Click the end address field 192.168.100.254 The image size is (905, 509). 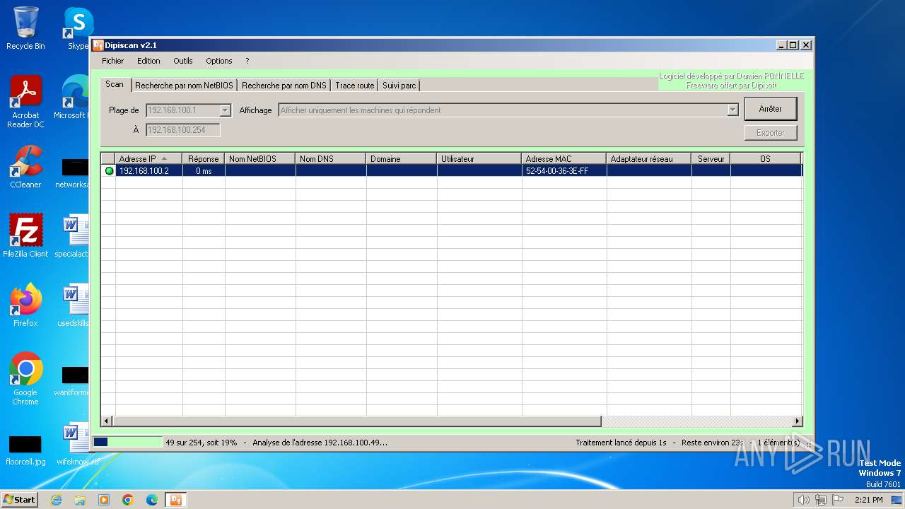coord(183,130)
